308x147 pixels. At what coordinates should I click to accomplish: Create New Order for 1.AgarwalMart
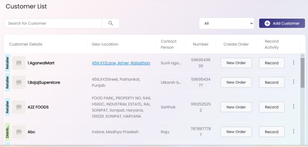tap(236, 63)
